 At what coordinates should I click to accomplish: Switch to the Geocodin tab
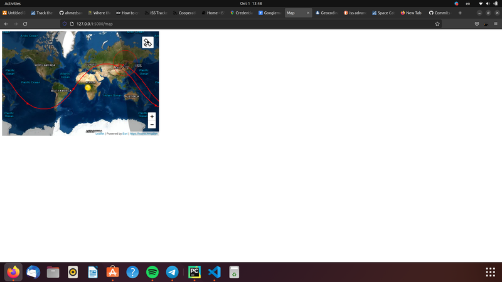(x=326, y=13)
